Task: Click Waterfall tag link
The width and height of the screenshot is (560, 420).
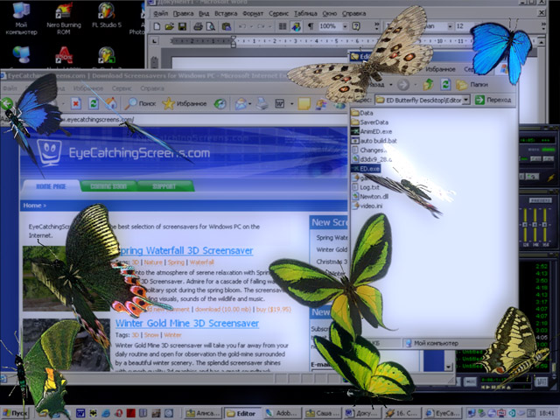Action: tap(202, 262)
